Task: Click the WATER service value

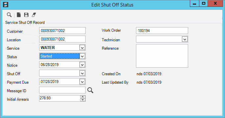Action: (48, 48)
